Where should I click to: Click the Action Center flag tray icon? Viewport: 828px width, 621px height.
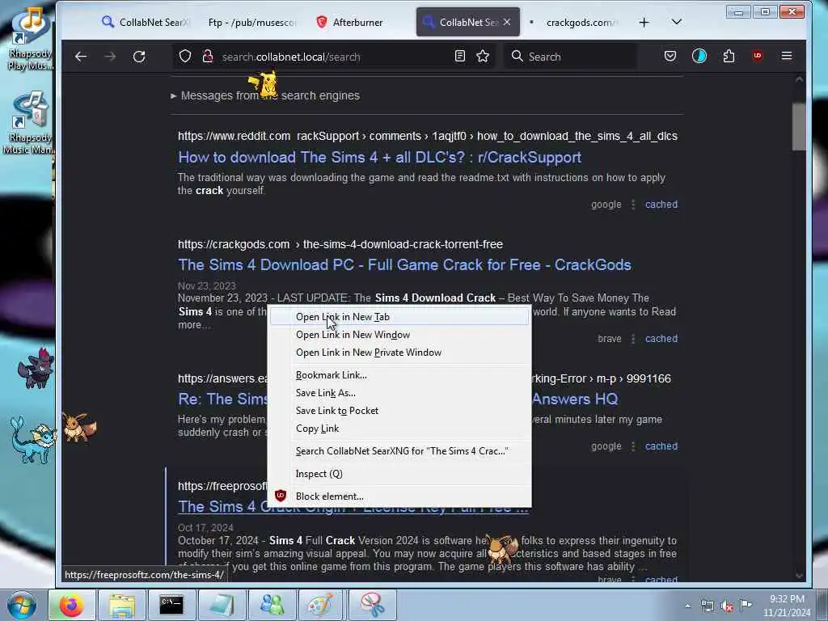746,605
